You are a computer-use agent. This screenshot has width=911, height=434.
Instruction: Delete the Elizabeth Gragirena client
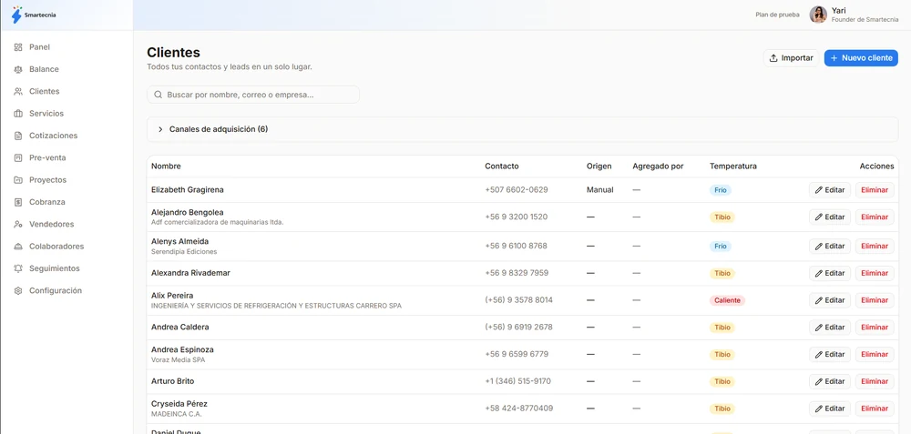(875, 190)
